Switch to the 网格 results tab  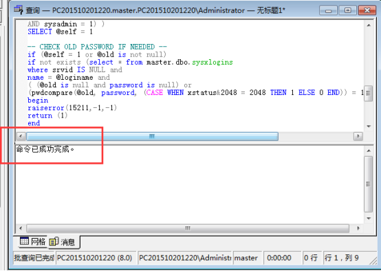click(32, 241)
